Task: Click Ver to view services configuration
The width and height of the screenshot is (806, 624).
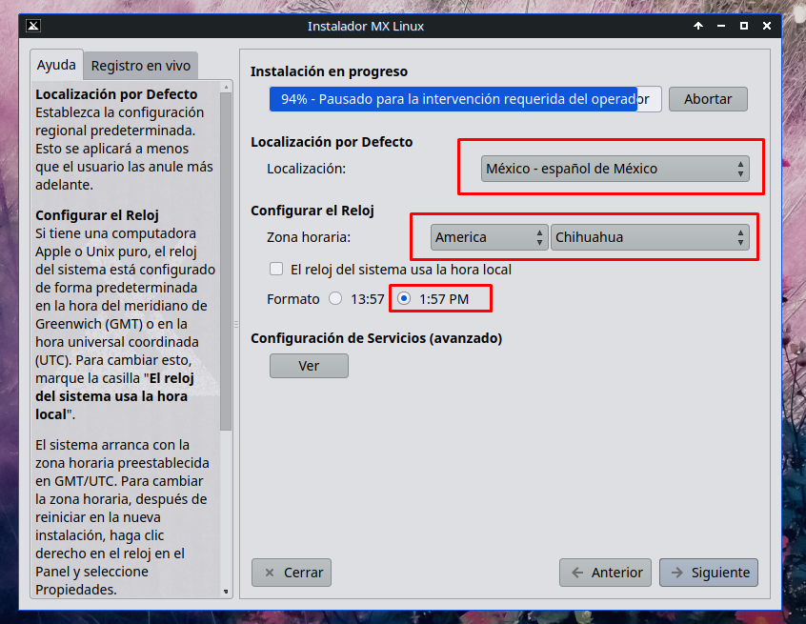Action: point(309,366)
